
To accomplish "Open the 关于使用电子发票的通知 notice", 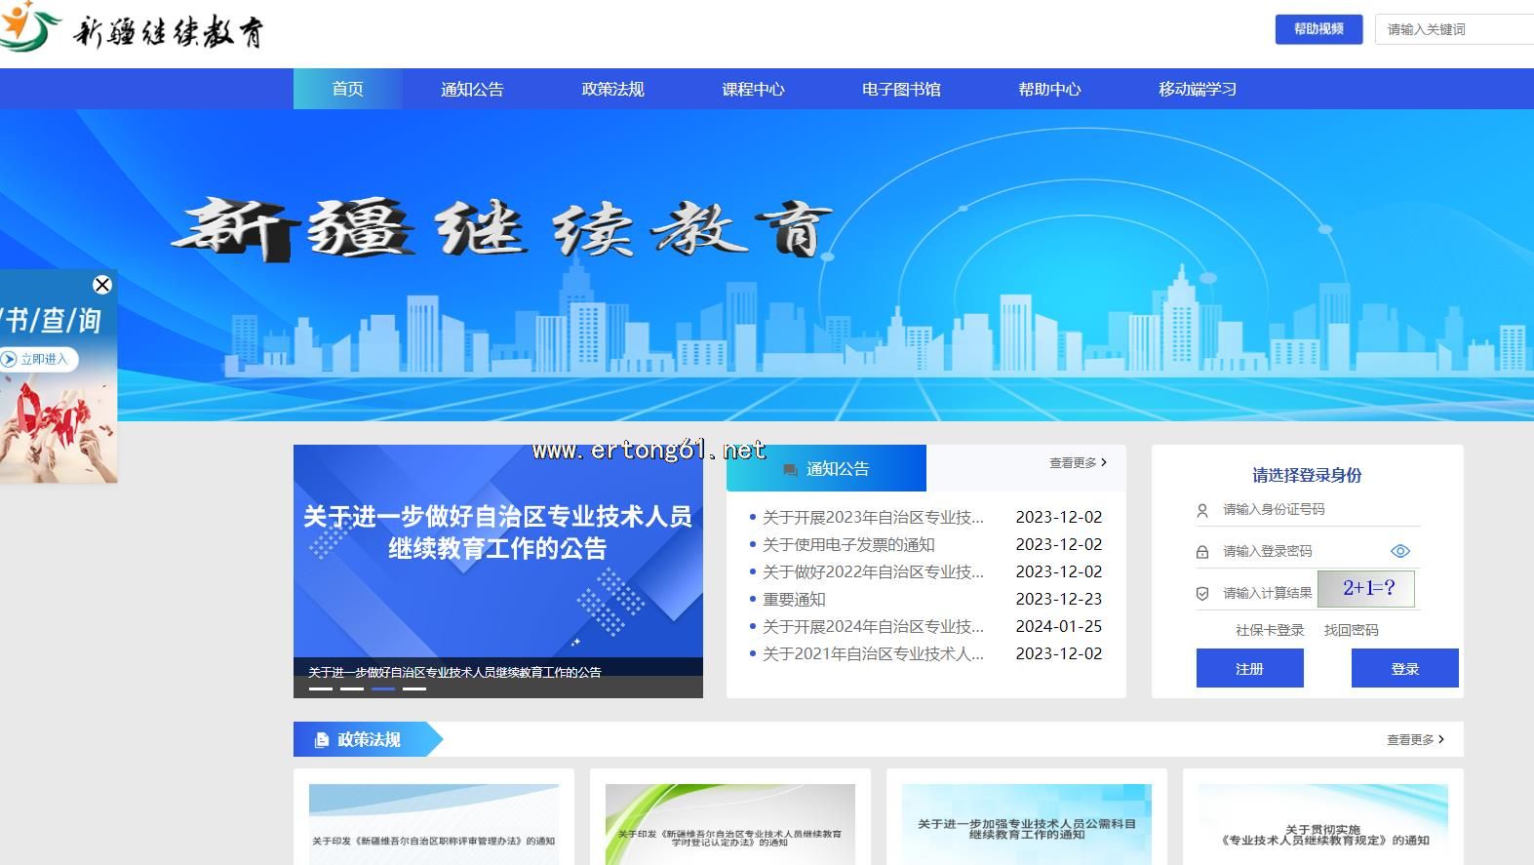I will tap(848, 545).
